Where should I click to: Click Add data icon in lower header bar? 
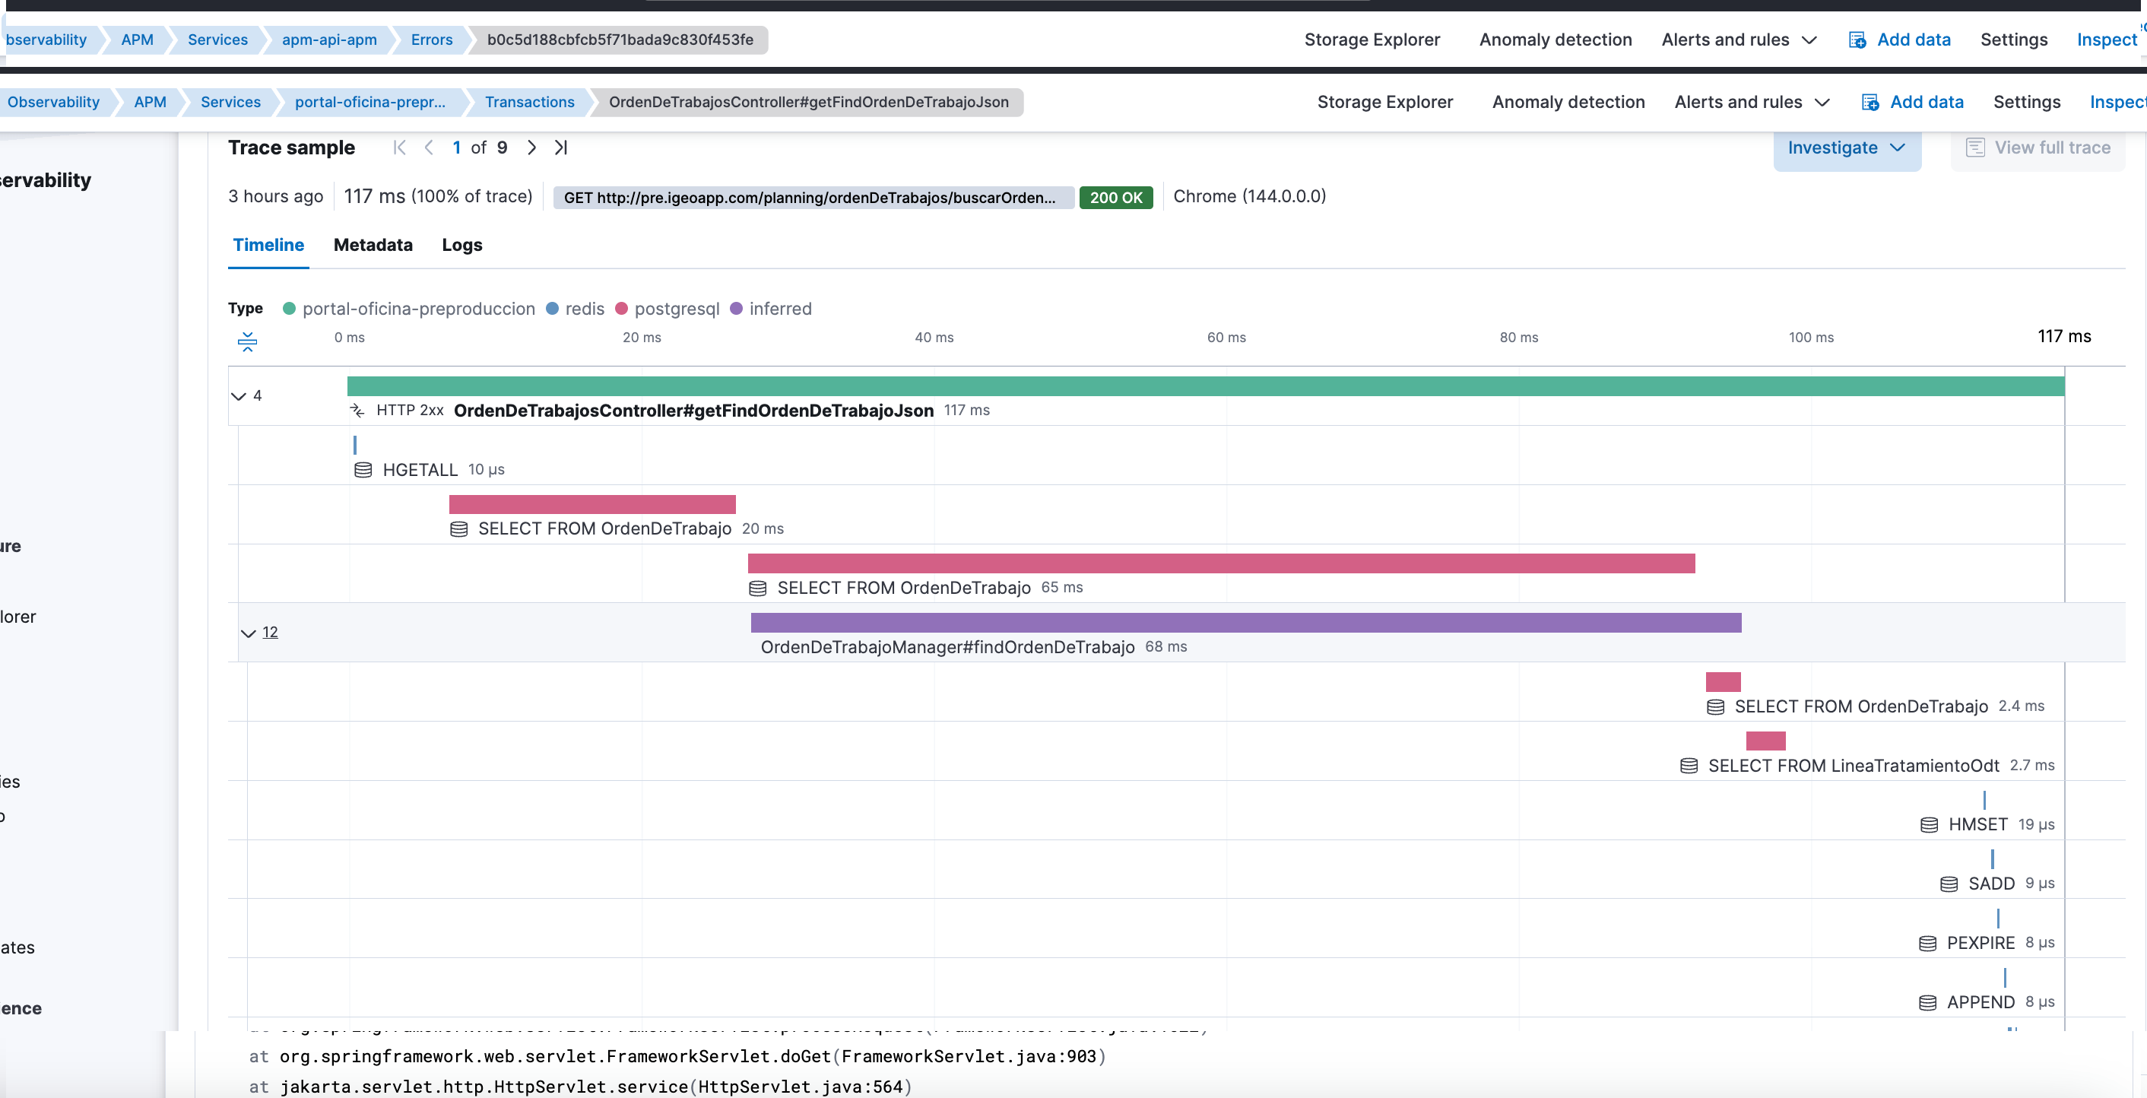click(1870, 103)
